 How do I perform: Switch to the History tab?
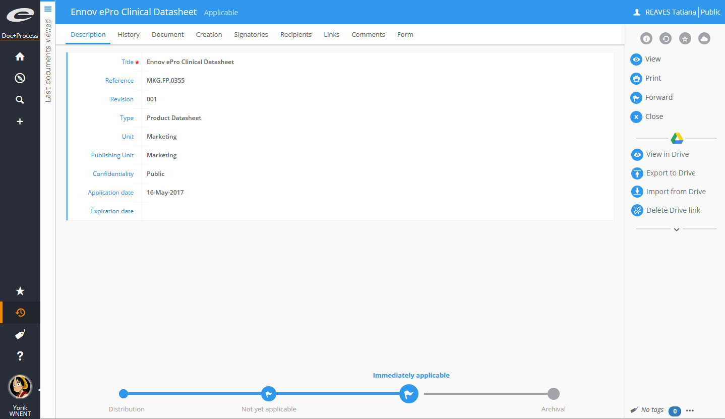pos(129,35)
